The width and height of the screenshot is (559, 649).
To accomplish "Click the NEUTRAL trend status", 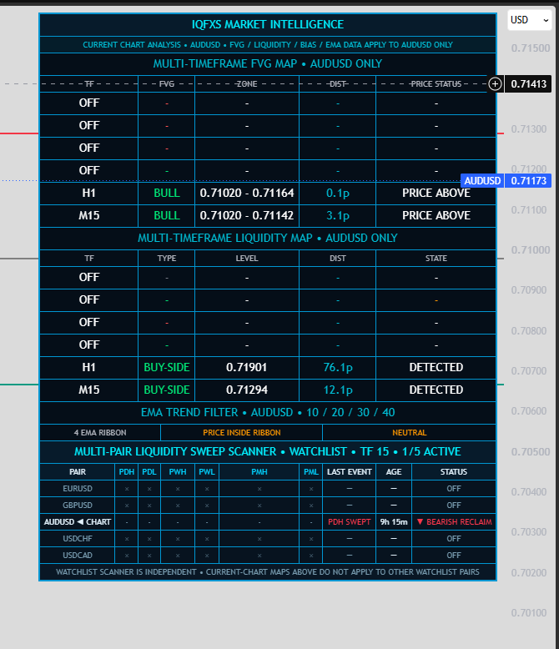I will [409, 433].
